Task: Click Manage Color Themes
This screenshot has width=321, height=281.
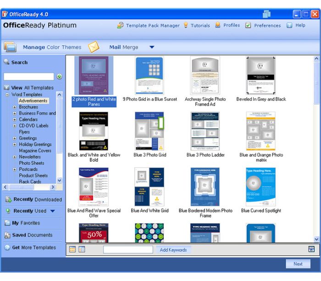Action: tap(52, 47)
